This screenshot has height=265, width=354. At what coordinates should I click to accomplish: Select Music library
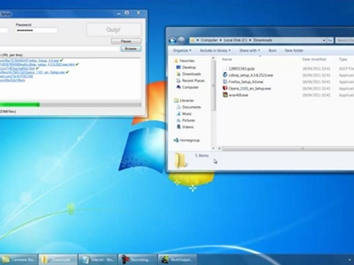point(187,114)
